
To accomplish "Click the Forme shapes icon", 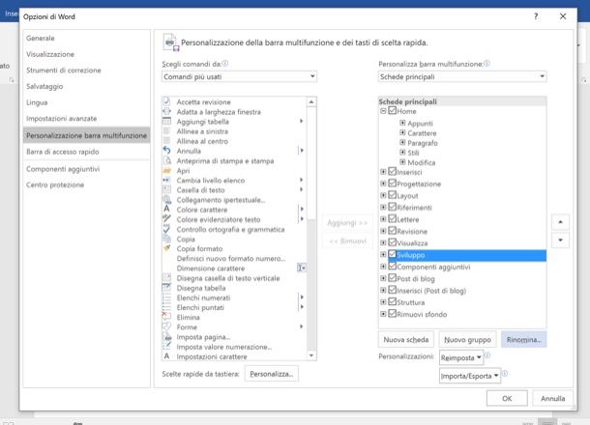I will (166, 326).
